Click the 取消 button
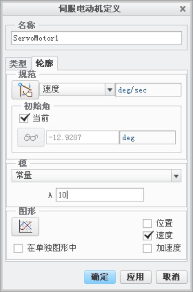 tap(171, 277)
